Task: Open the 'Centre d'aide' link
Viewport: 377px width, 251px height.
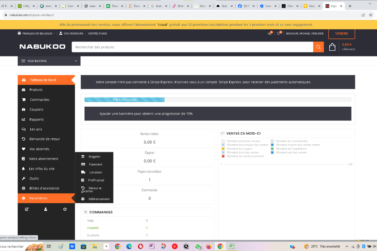Action: (x=97, y=34)
